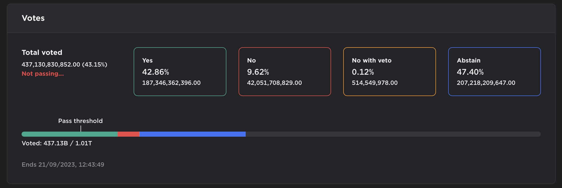Click the gray unvoted portion of bar
The width and height of the screenshot is (562, 188).
pos(393,134)
